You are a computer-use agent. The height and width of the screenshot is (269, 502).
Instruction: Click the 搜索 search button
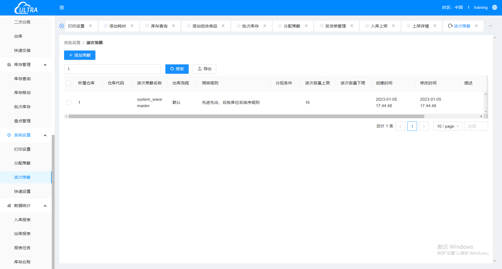[x=177, y=69]
